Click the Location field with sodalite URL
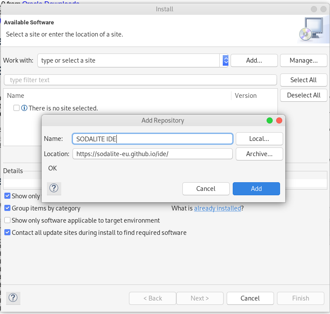The image size is (330, 314). pyautogui.click(x=152, y=154)
